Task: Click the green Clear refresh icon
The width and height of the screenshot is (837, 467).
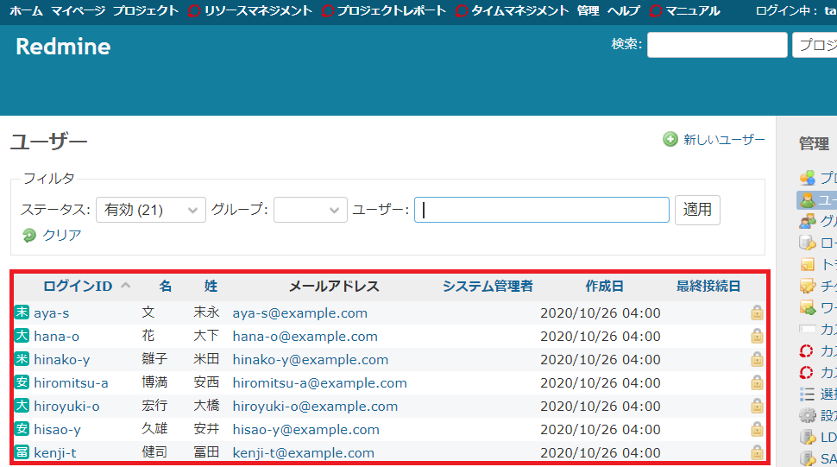Action: (28, 235)
